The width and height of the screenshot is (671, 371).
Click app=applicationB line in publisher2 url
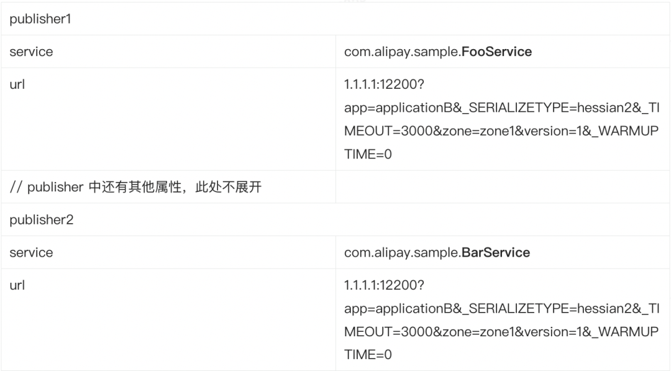tap(501, 308)
